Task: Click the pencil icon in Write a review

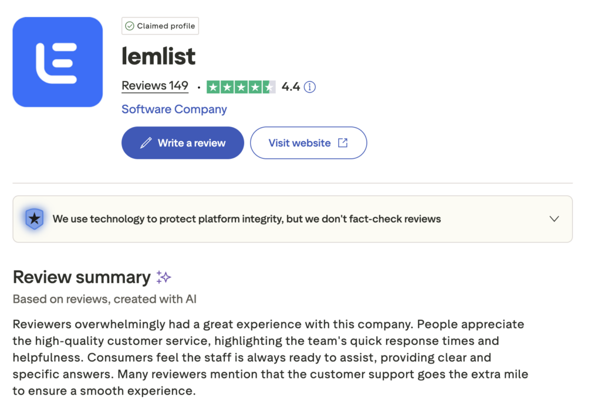Action: [x=146, y=143]
